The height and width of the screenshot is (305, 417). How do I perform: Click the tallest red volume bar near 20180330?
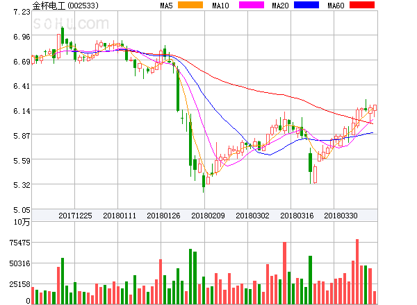357,272
